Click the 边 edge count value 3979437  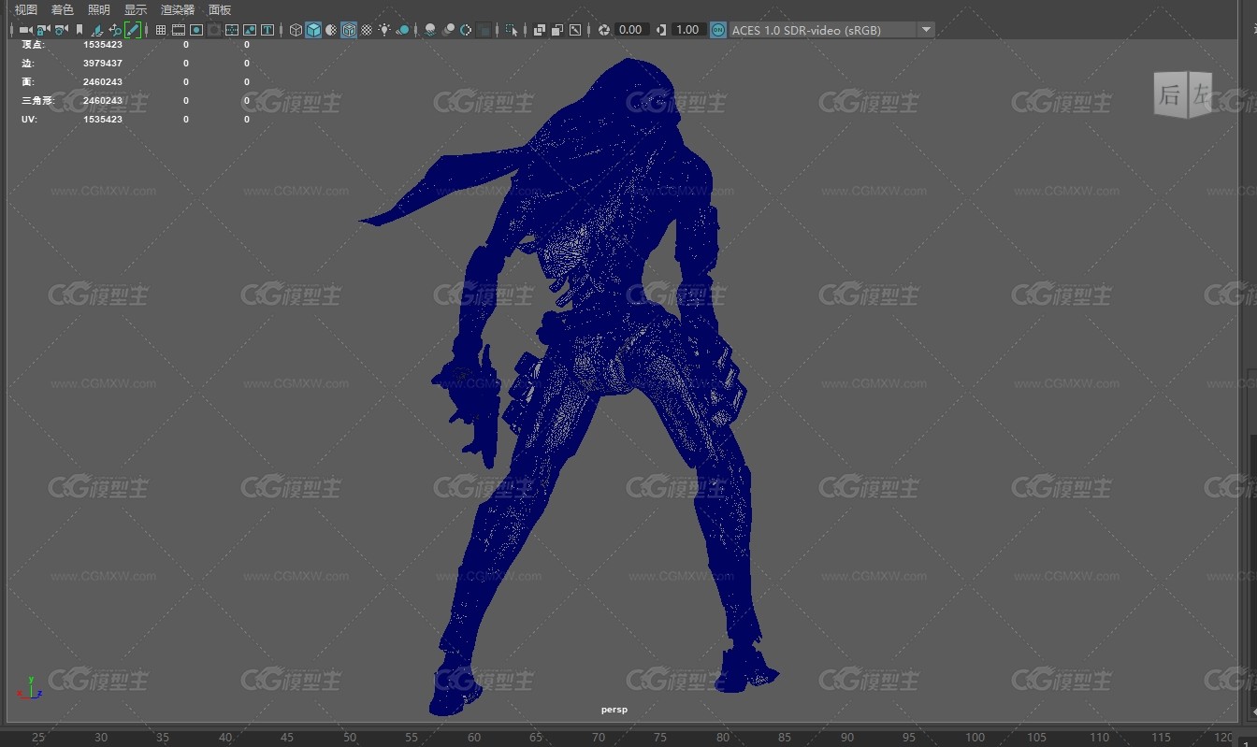(x=103, y=64)
